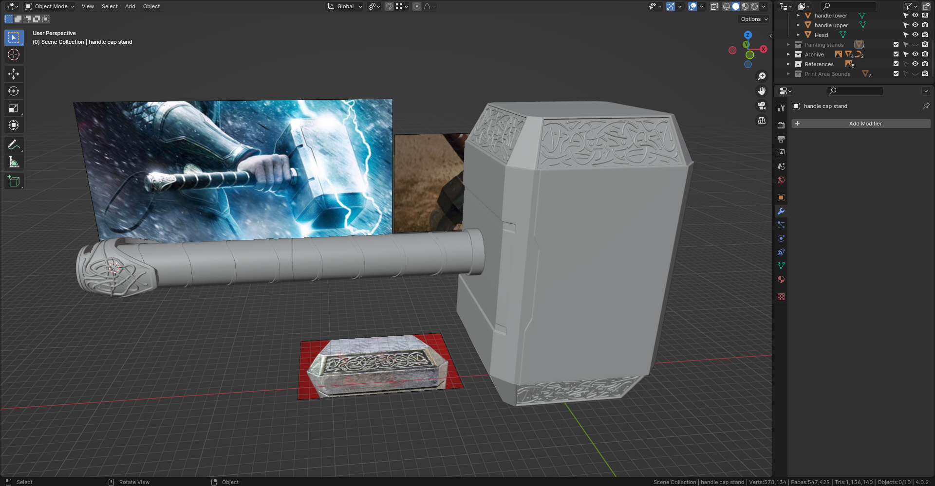Hide the Head object in viewport
935x486 pixels.
pyautogui.click(x=916, y=35)
